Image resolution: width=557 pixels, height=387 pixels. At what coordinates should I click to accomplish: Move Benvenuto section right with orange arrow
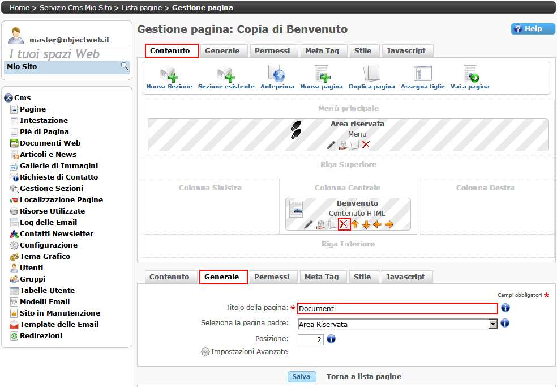389,224
